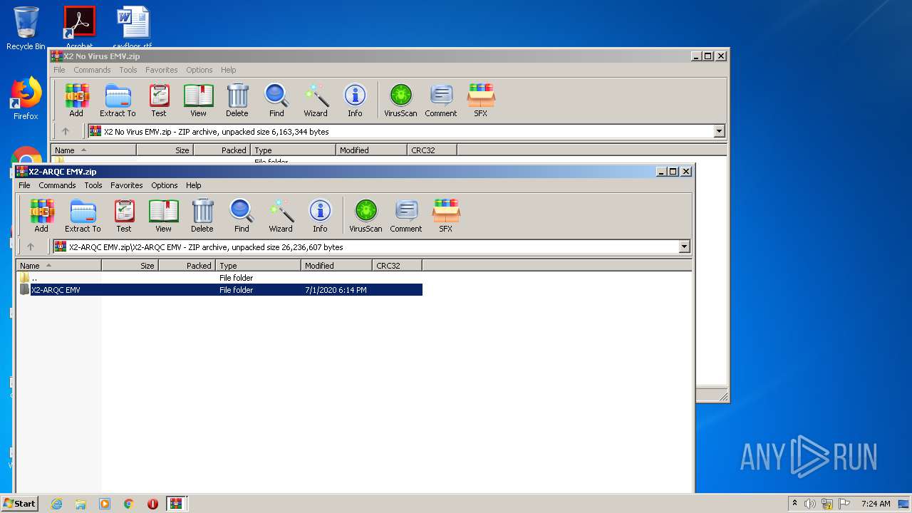Click volume icon in system tray
912x513 pixels.
coord(810,504)
